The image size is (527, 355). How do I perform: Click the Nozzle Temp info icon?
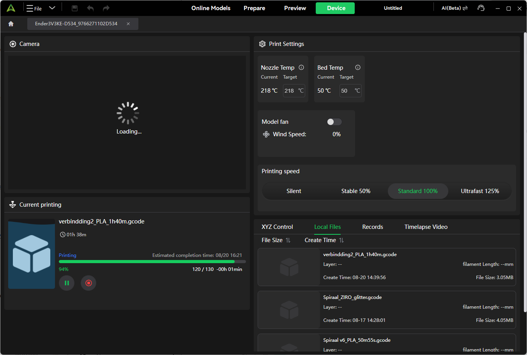click(301, 67)
